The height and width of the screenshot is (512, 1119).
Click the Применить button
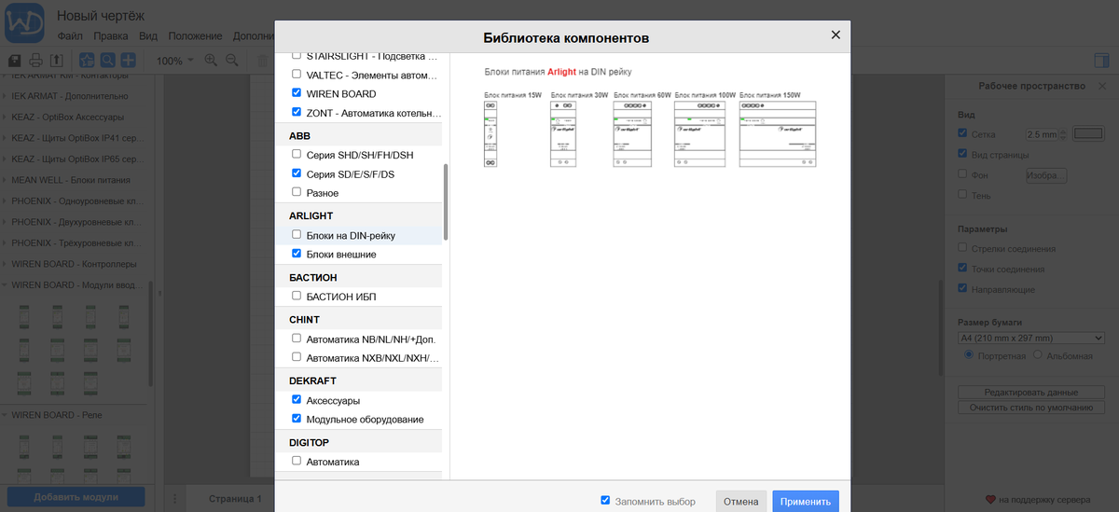(806, 501)
